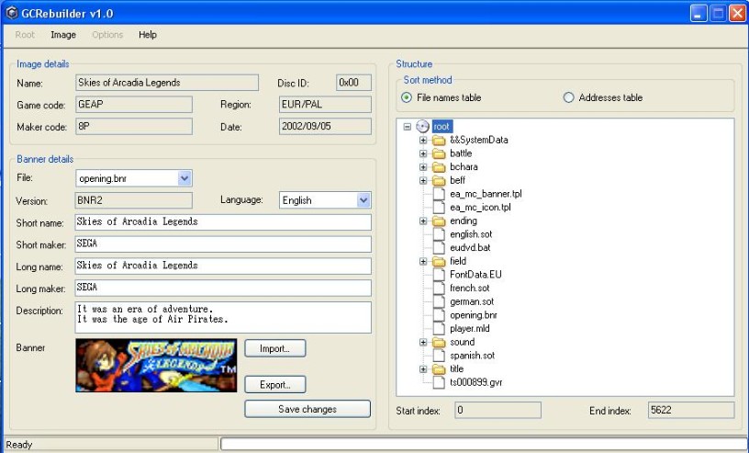Click the file icon of FontData.EU
Screen dimensions: 749x453
tap(439, 275)
